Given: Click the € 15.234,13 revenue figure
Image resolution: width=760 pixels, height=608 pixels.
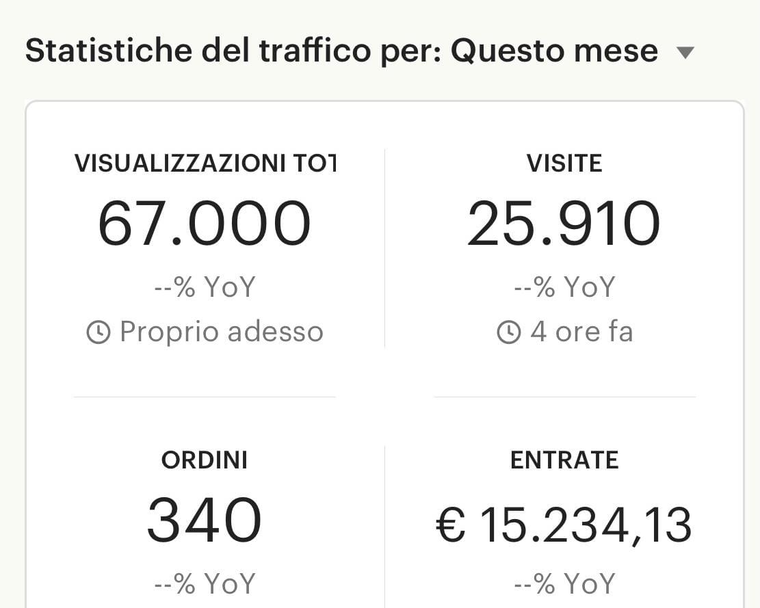Looking at the screenshot, I should click(564, 525).
